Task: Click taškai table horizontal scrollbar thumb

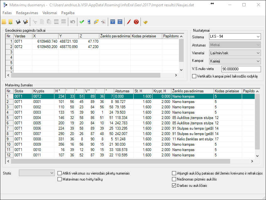Action: (x=86, y=75)
